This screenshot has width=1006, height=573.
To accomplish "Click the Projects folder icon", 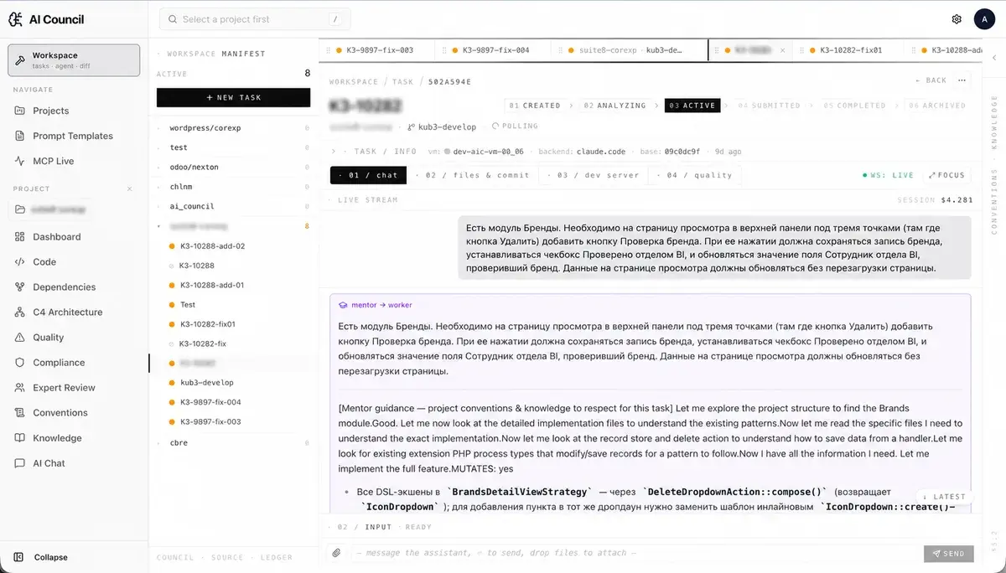I will coord(20,111).
